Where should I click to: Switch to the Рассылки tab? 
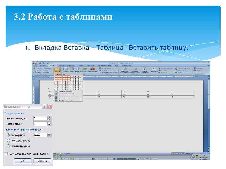click(91, 65)
